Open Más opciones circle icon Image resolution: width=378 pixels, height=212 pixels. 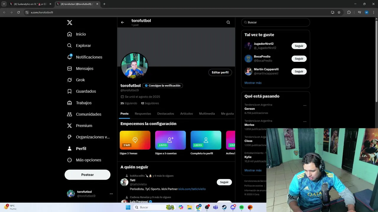tap(69, 160)
